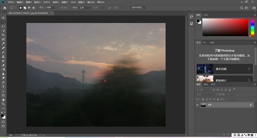257x138 pixels.
Task: Open the 图像 (Image) menu
Action: click(29, 2)
